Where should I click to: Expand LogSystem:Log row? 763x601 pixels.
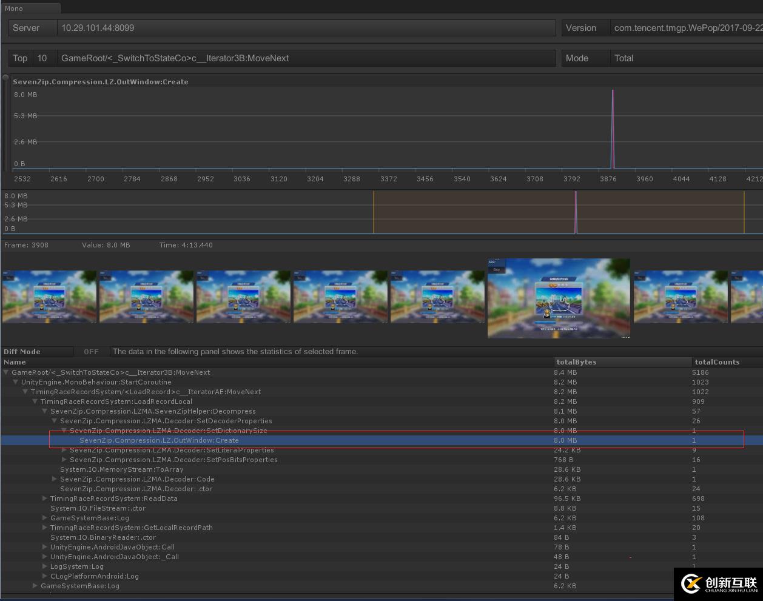point(45,566)
